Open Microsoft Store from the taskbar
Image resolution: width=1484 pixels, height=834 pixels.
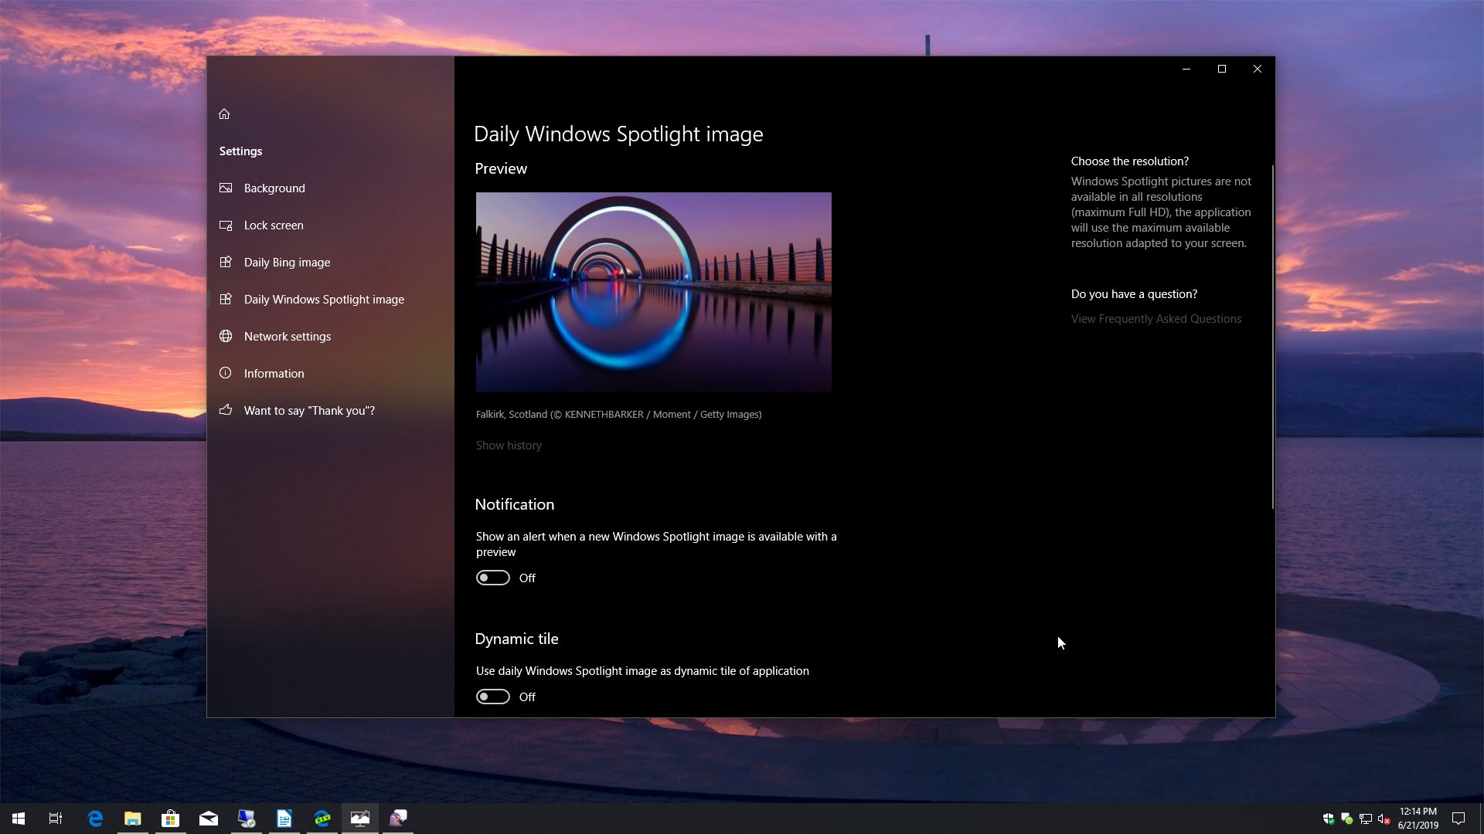click(171, 819)
